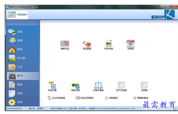Open the 系统 settings gear module
178x114 pixels.
(x=15, y=102)
